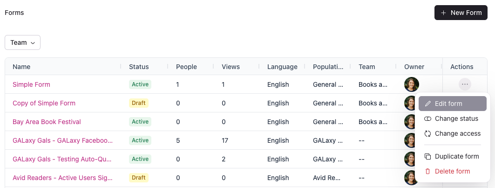Click the New Form button
This screenshot has height=188, width=495.
pos(461,13)
